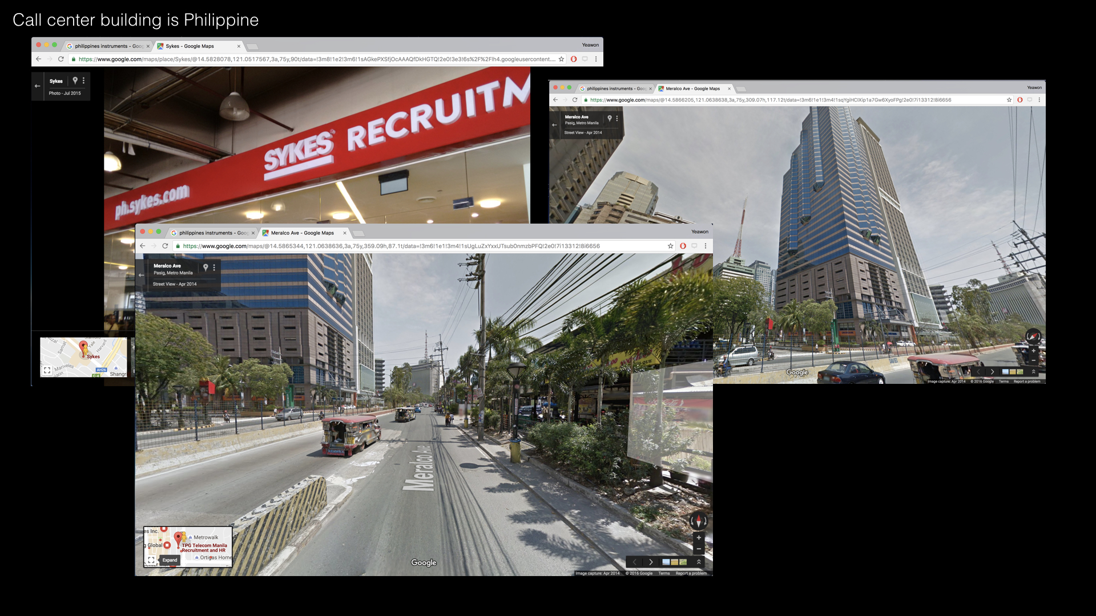Zoom out on front Street View window
Viewport: 1096px width, 616px height.
click(699, 549)
